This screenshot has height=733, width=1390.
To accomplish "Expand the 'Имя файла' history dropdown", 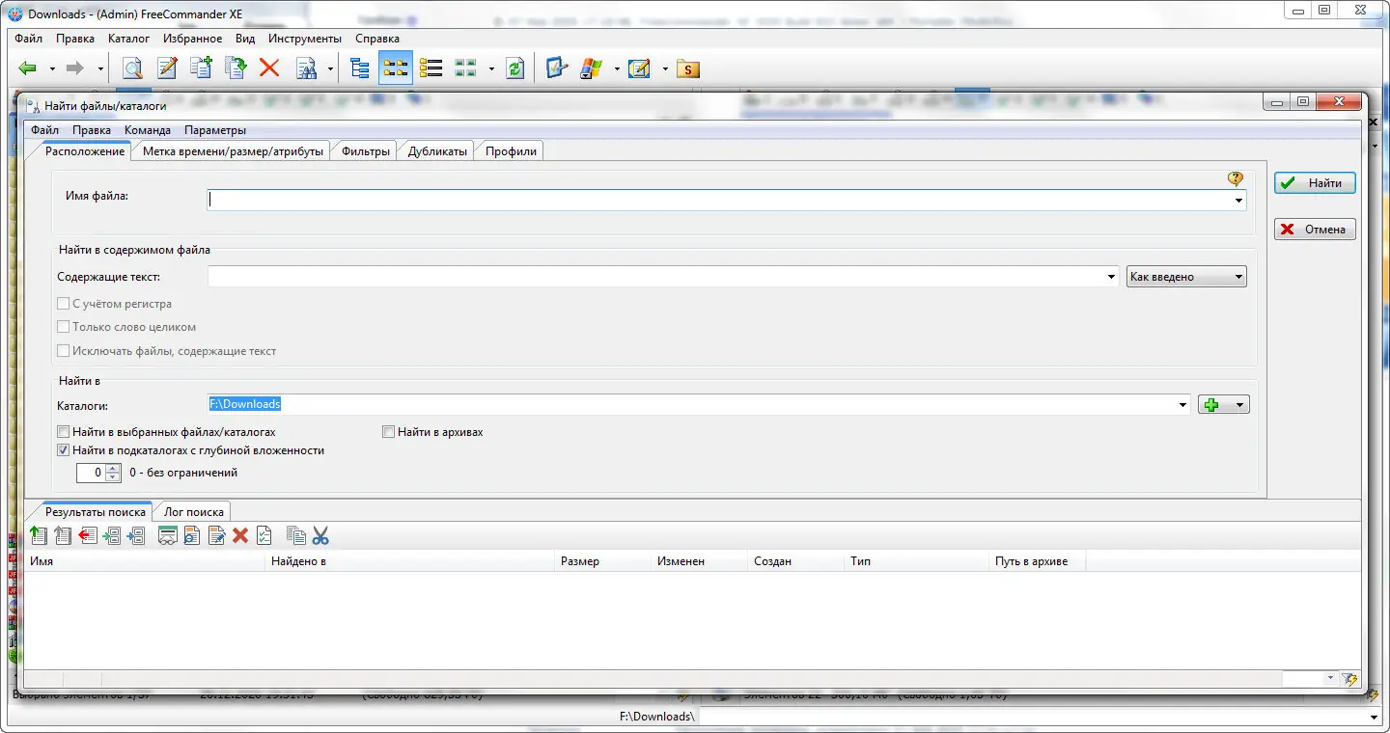I will 1237,200.
